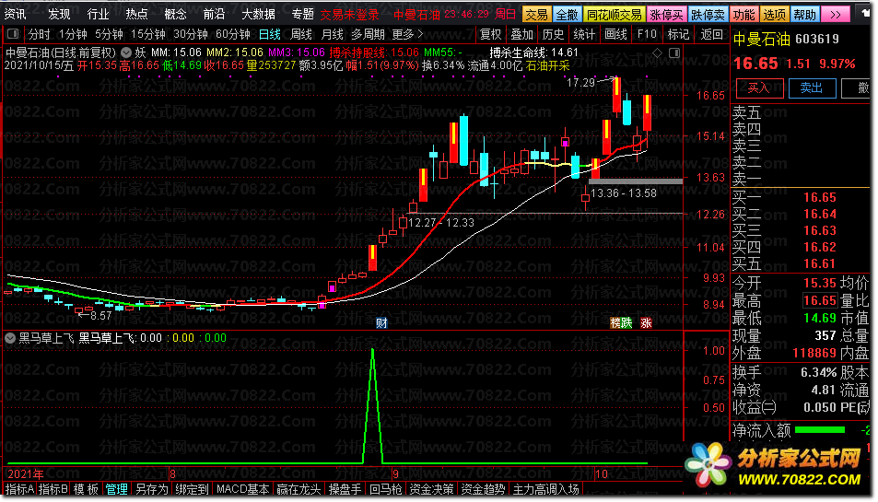The width and height of the screenshot is (878, 502).
Task: Select the 资金决策 indicator
Action: tap(431, 489)
